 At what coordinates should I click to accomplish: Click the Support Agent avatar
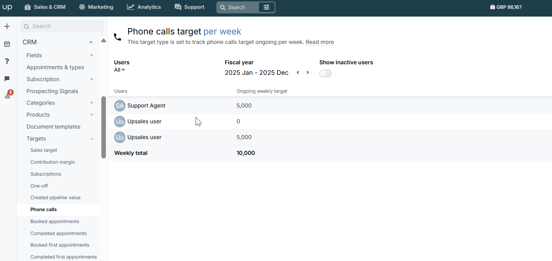(120, 106)
